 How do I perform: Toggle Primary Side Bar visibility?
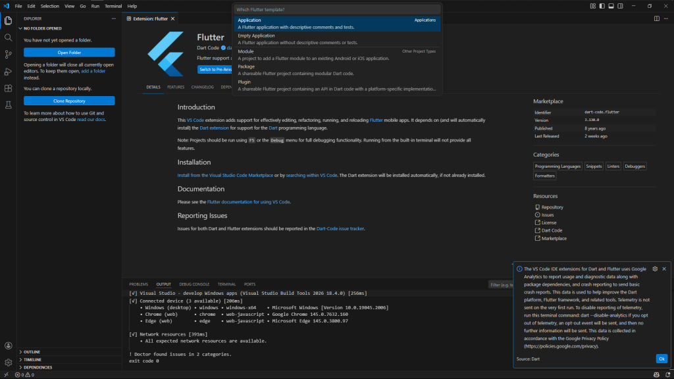point(602,6)
